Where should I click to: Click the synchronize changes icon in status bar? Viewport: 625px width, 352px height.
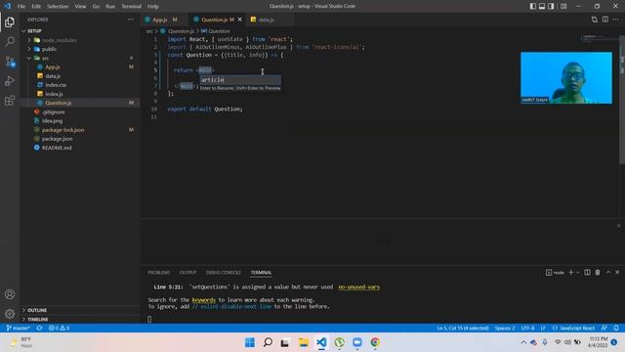(39, 328)
